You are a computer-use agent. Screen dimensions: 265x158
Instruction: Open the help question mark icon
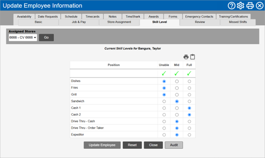pos(231,6)
